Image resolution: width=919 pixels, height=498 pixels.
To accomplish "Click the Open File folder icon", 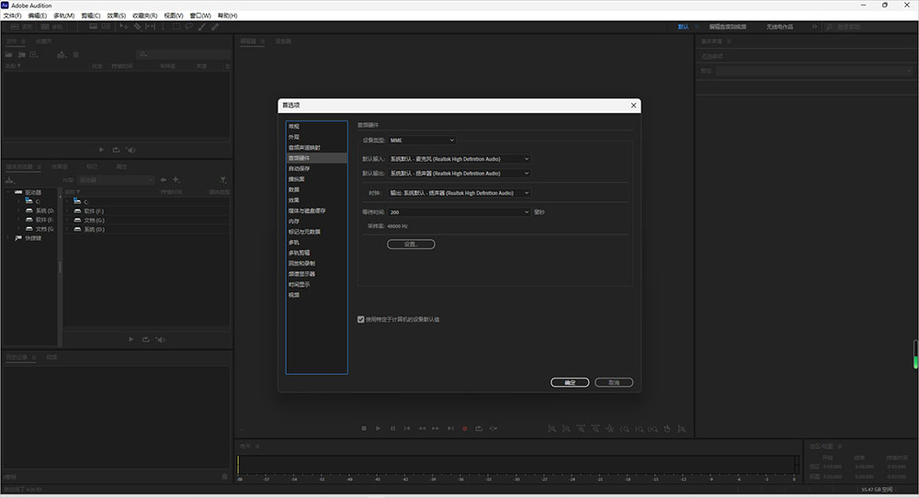I will click(x=10, y=55).
